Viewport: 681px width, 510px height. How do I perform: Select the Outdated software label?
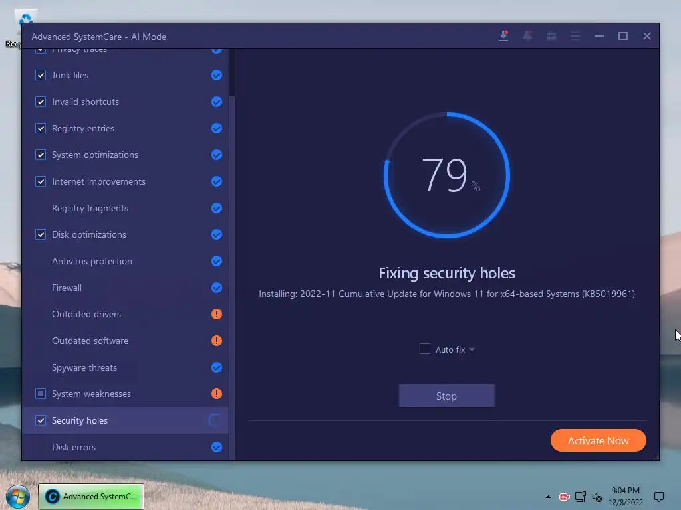pos(90,341)
